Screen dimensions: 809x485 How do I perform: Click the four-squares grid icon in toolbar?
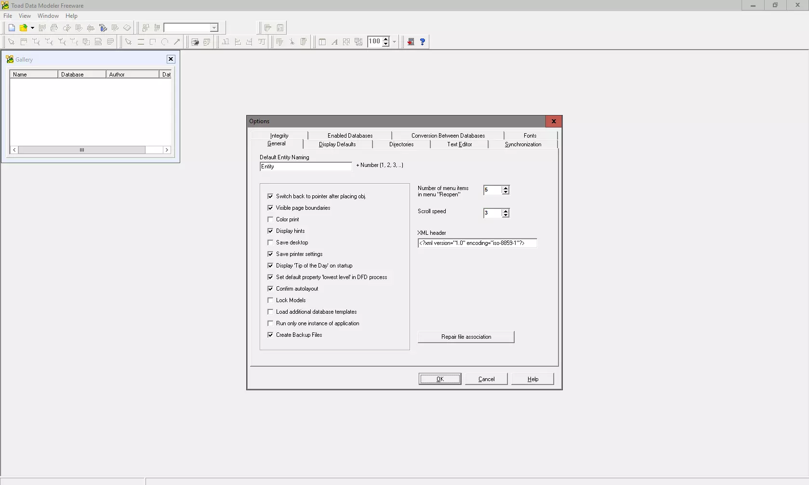coord(346,42)
